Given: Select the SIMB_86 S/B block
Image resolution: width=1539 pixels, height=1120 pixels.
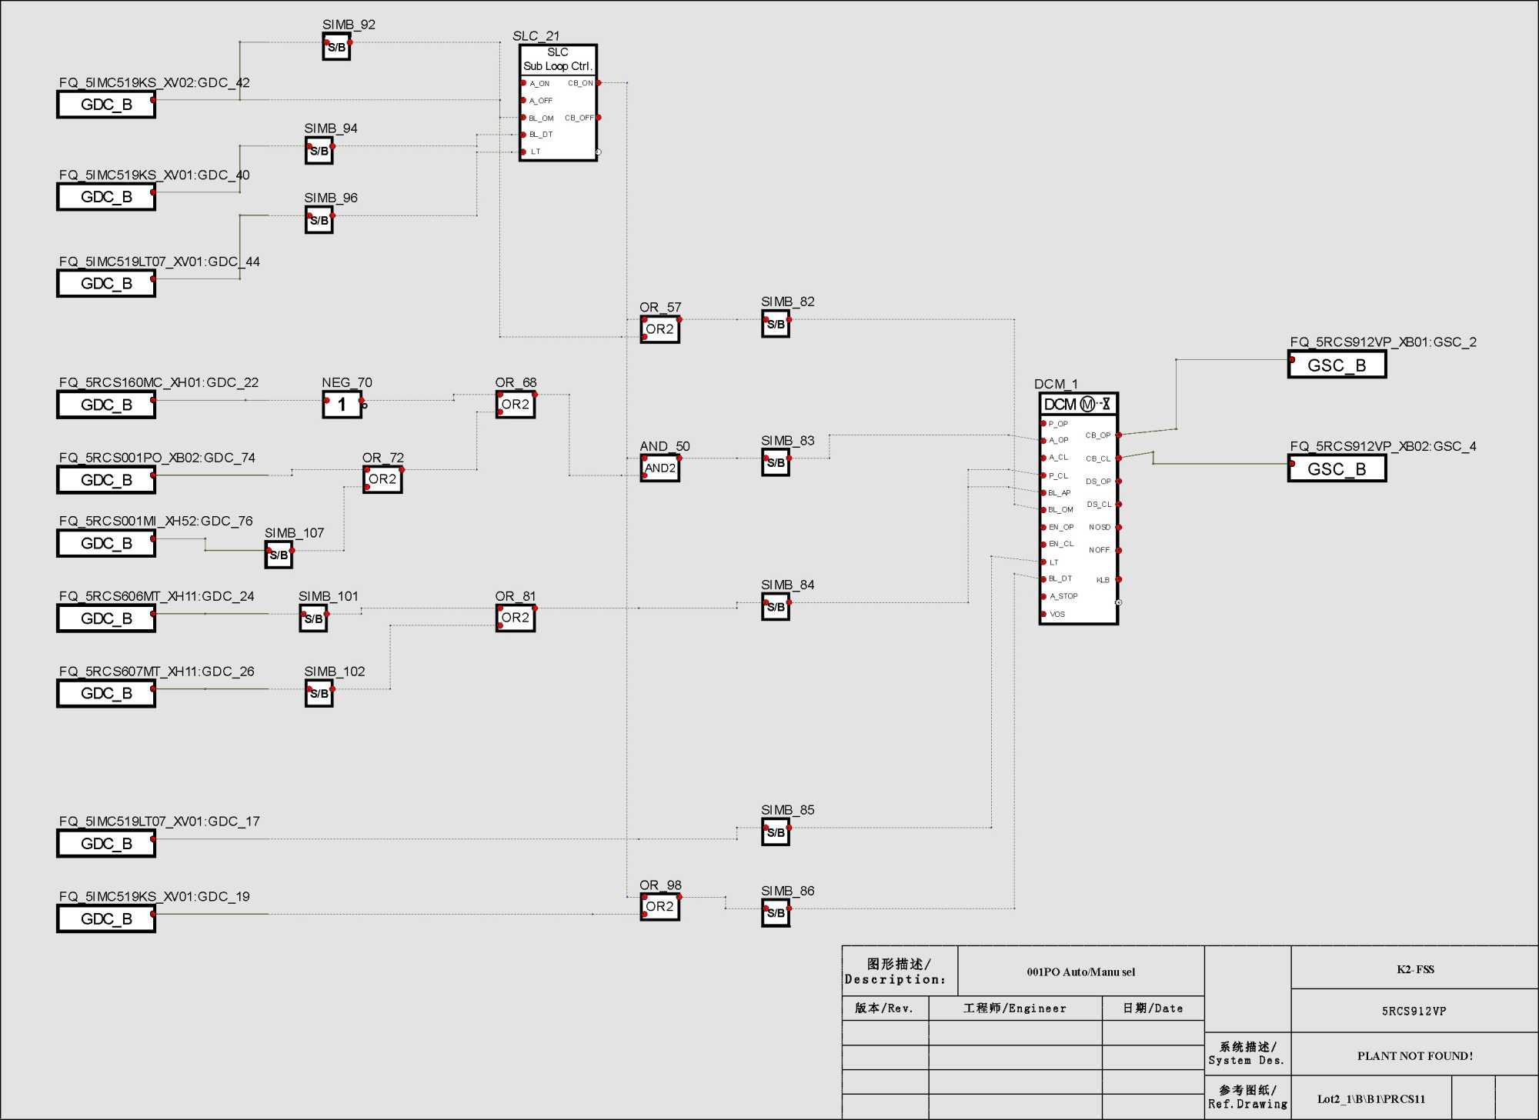Looking at the screenshot, I should click(x=776, y=913).
